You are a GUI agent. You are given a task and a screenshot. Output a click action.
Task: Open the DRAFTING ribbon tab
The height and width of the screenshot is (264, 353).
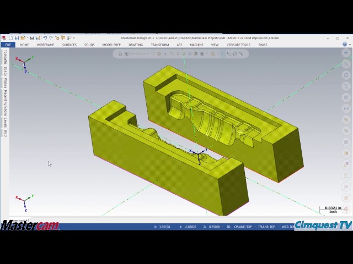(x=136, y=45)
